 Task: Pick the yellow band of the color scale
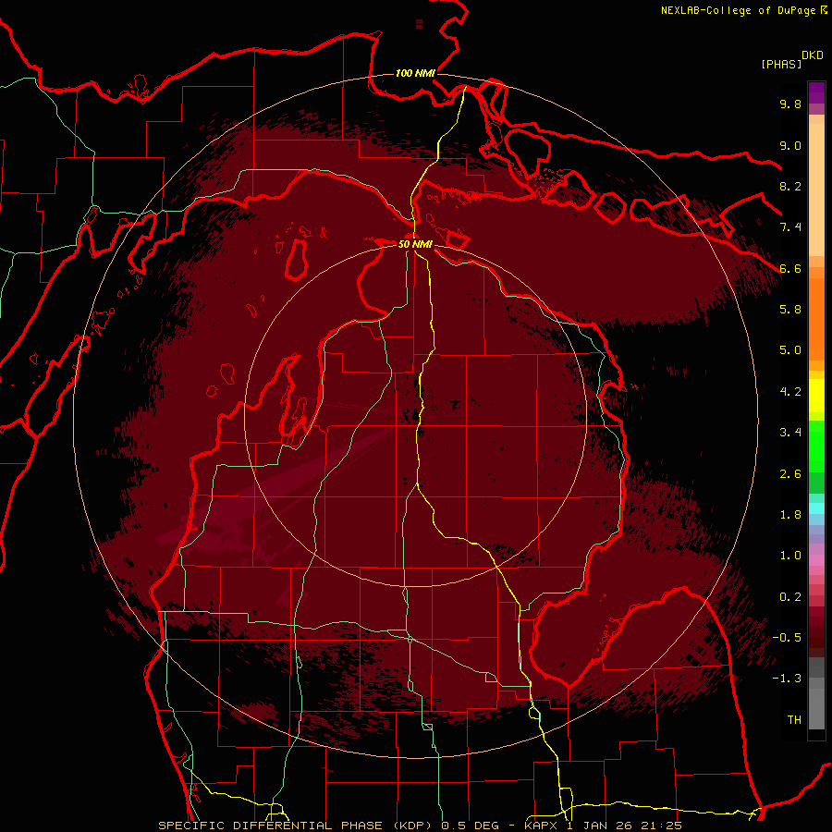pos(816,396)
